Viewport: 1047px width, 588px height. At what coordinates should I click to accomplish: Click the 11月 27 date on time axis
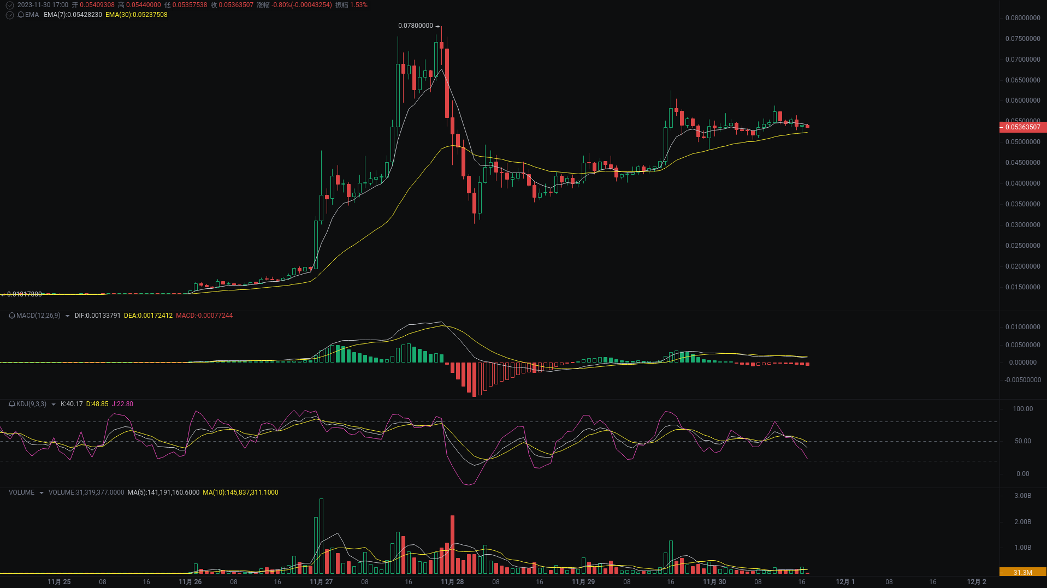[321, 582]
